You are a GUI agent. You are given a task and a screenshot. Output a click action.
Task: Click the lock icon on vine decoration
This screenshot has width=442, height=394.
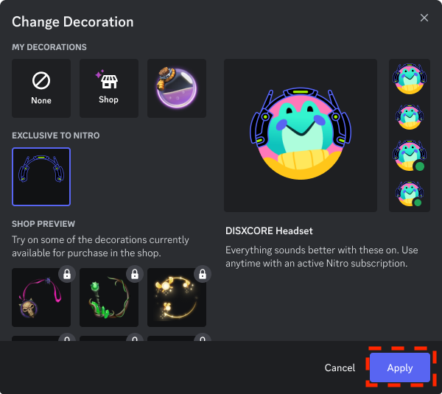(135, 274)
